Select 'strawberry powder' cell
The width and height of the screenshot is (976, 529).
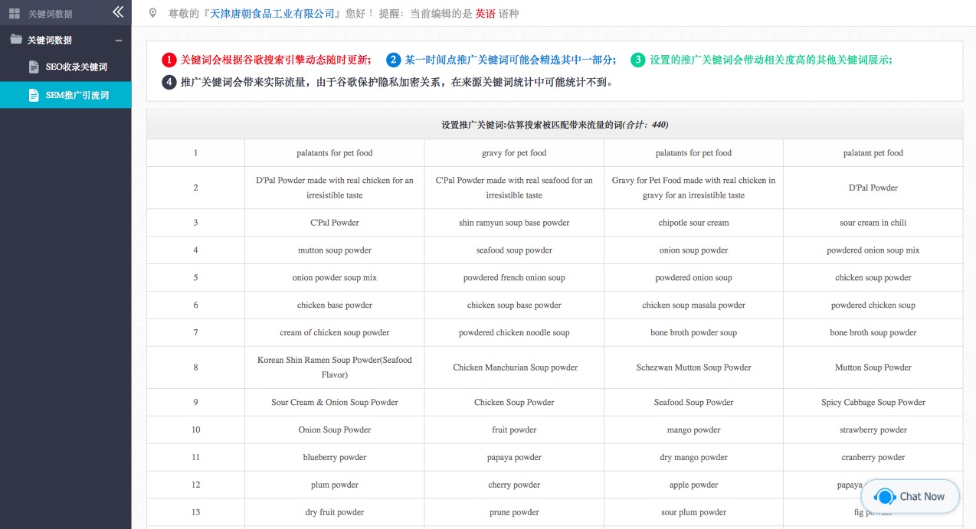[x=873, y=430]
